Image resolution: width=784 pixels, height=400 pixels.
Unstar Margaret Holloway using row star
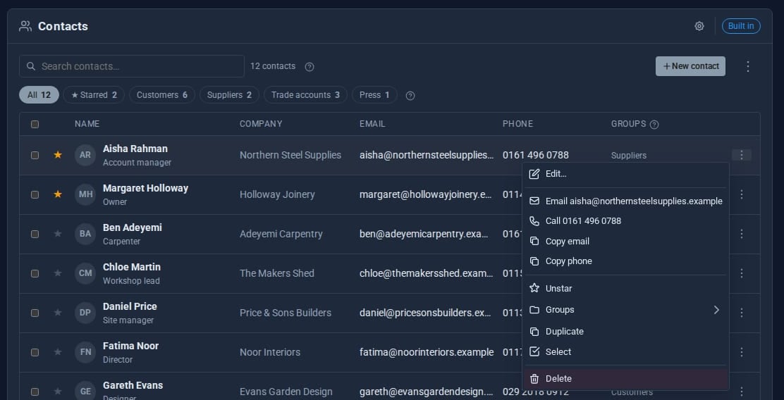click(x=58, y=194)
